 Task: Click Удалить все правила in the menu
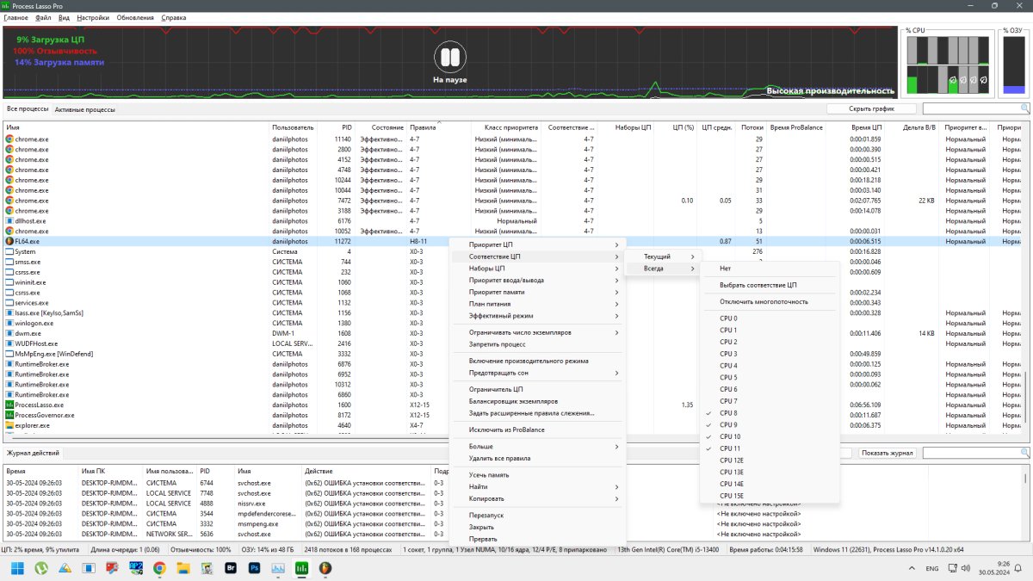click(536, 458)
